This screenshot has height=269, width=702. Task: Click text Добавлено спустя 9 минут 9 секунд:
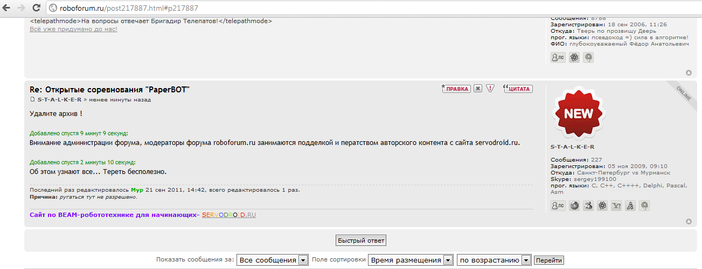point(79,133)
